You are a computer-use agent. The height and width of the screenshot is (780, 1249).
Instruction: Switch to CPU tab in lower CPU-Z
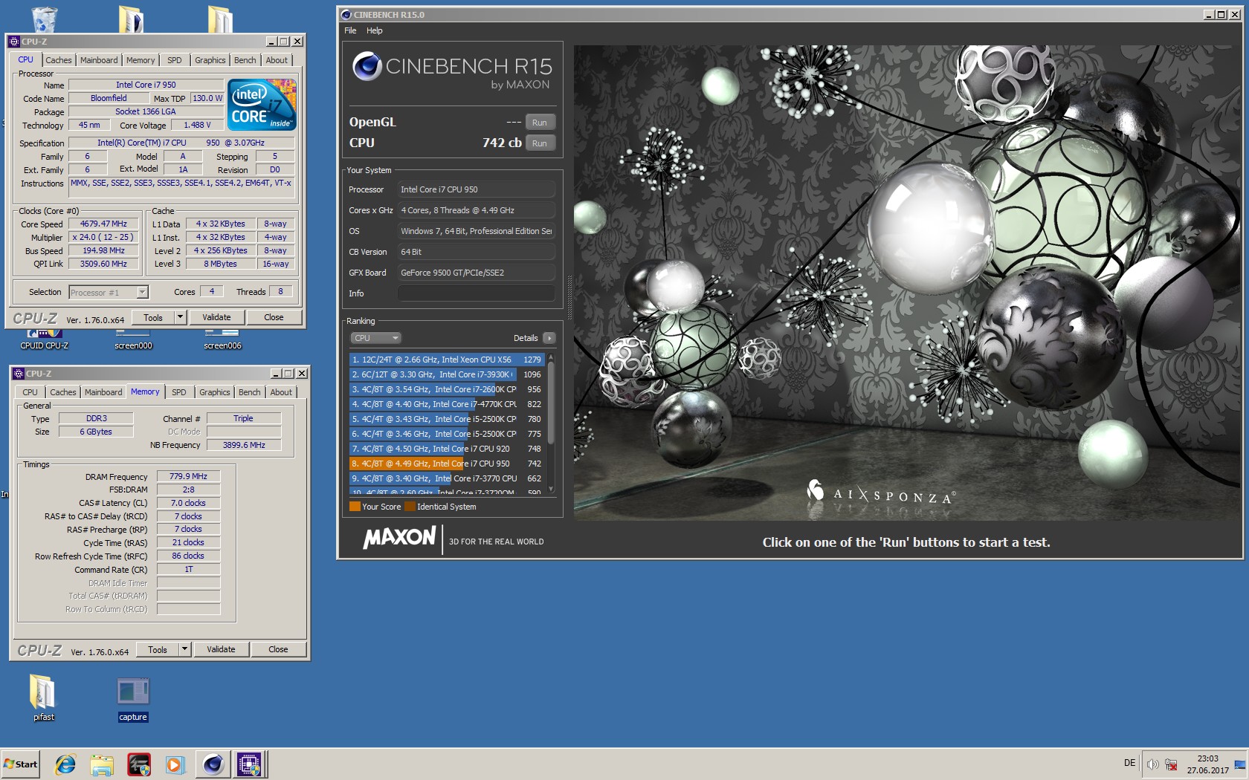click(30, 392)
